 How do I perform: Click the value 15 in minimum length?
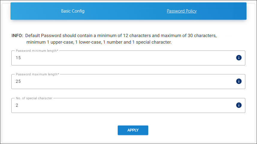click(18, 58)
